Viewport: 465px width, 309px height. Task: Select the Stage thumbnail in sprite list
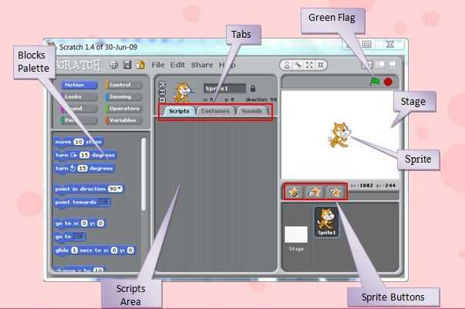[x=296, y=239]
